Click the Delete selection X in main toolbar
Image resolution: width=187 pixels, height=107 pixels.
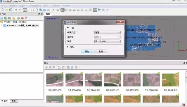pyautogui.click(x=53, y=10)
